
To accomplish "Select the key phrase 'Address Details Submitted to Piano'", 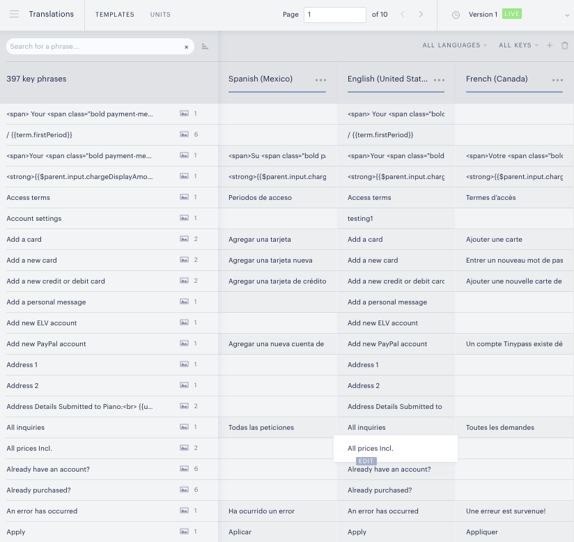I will click(x=80, y=407).
